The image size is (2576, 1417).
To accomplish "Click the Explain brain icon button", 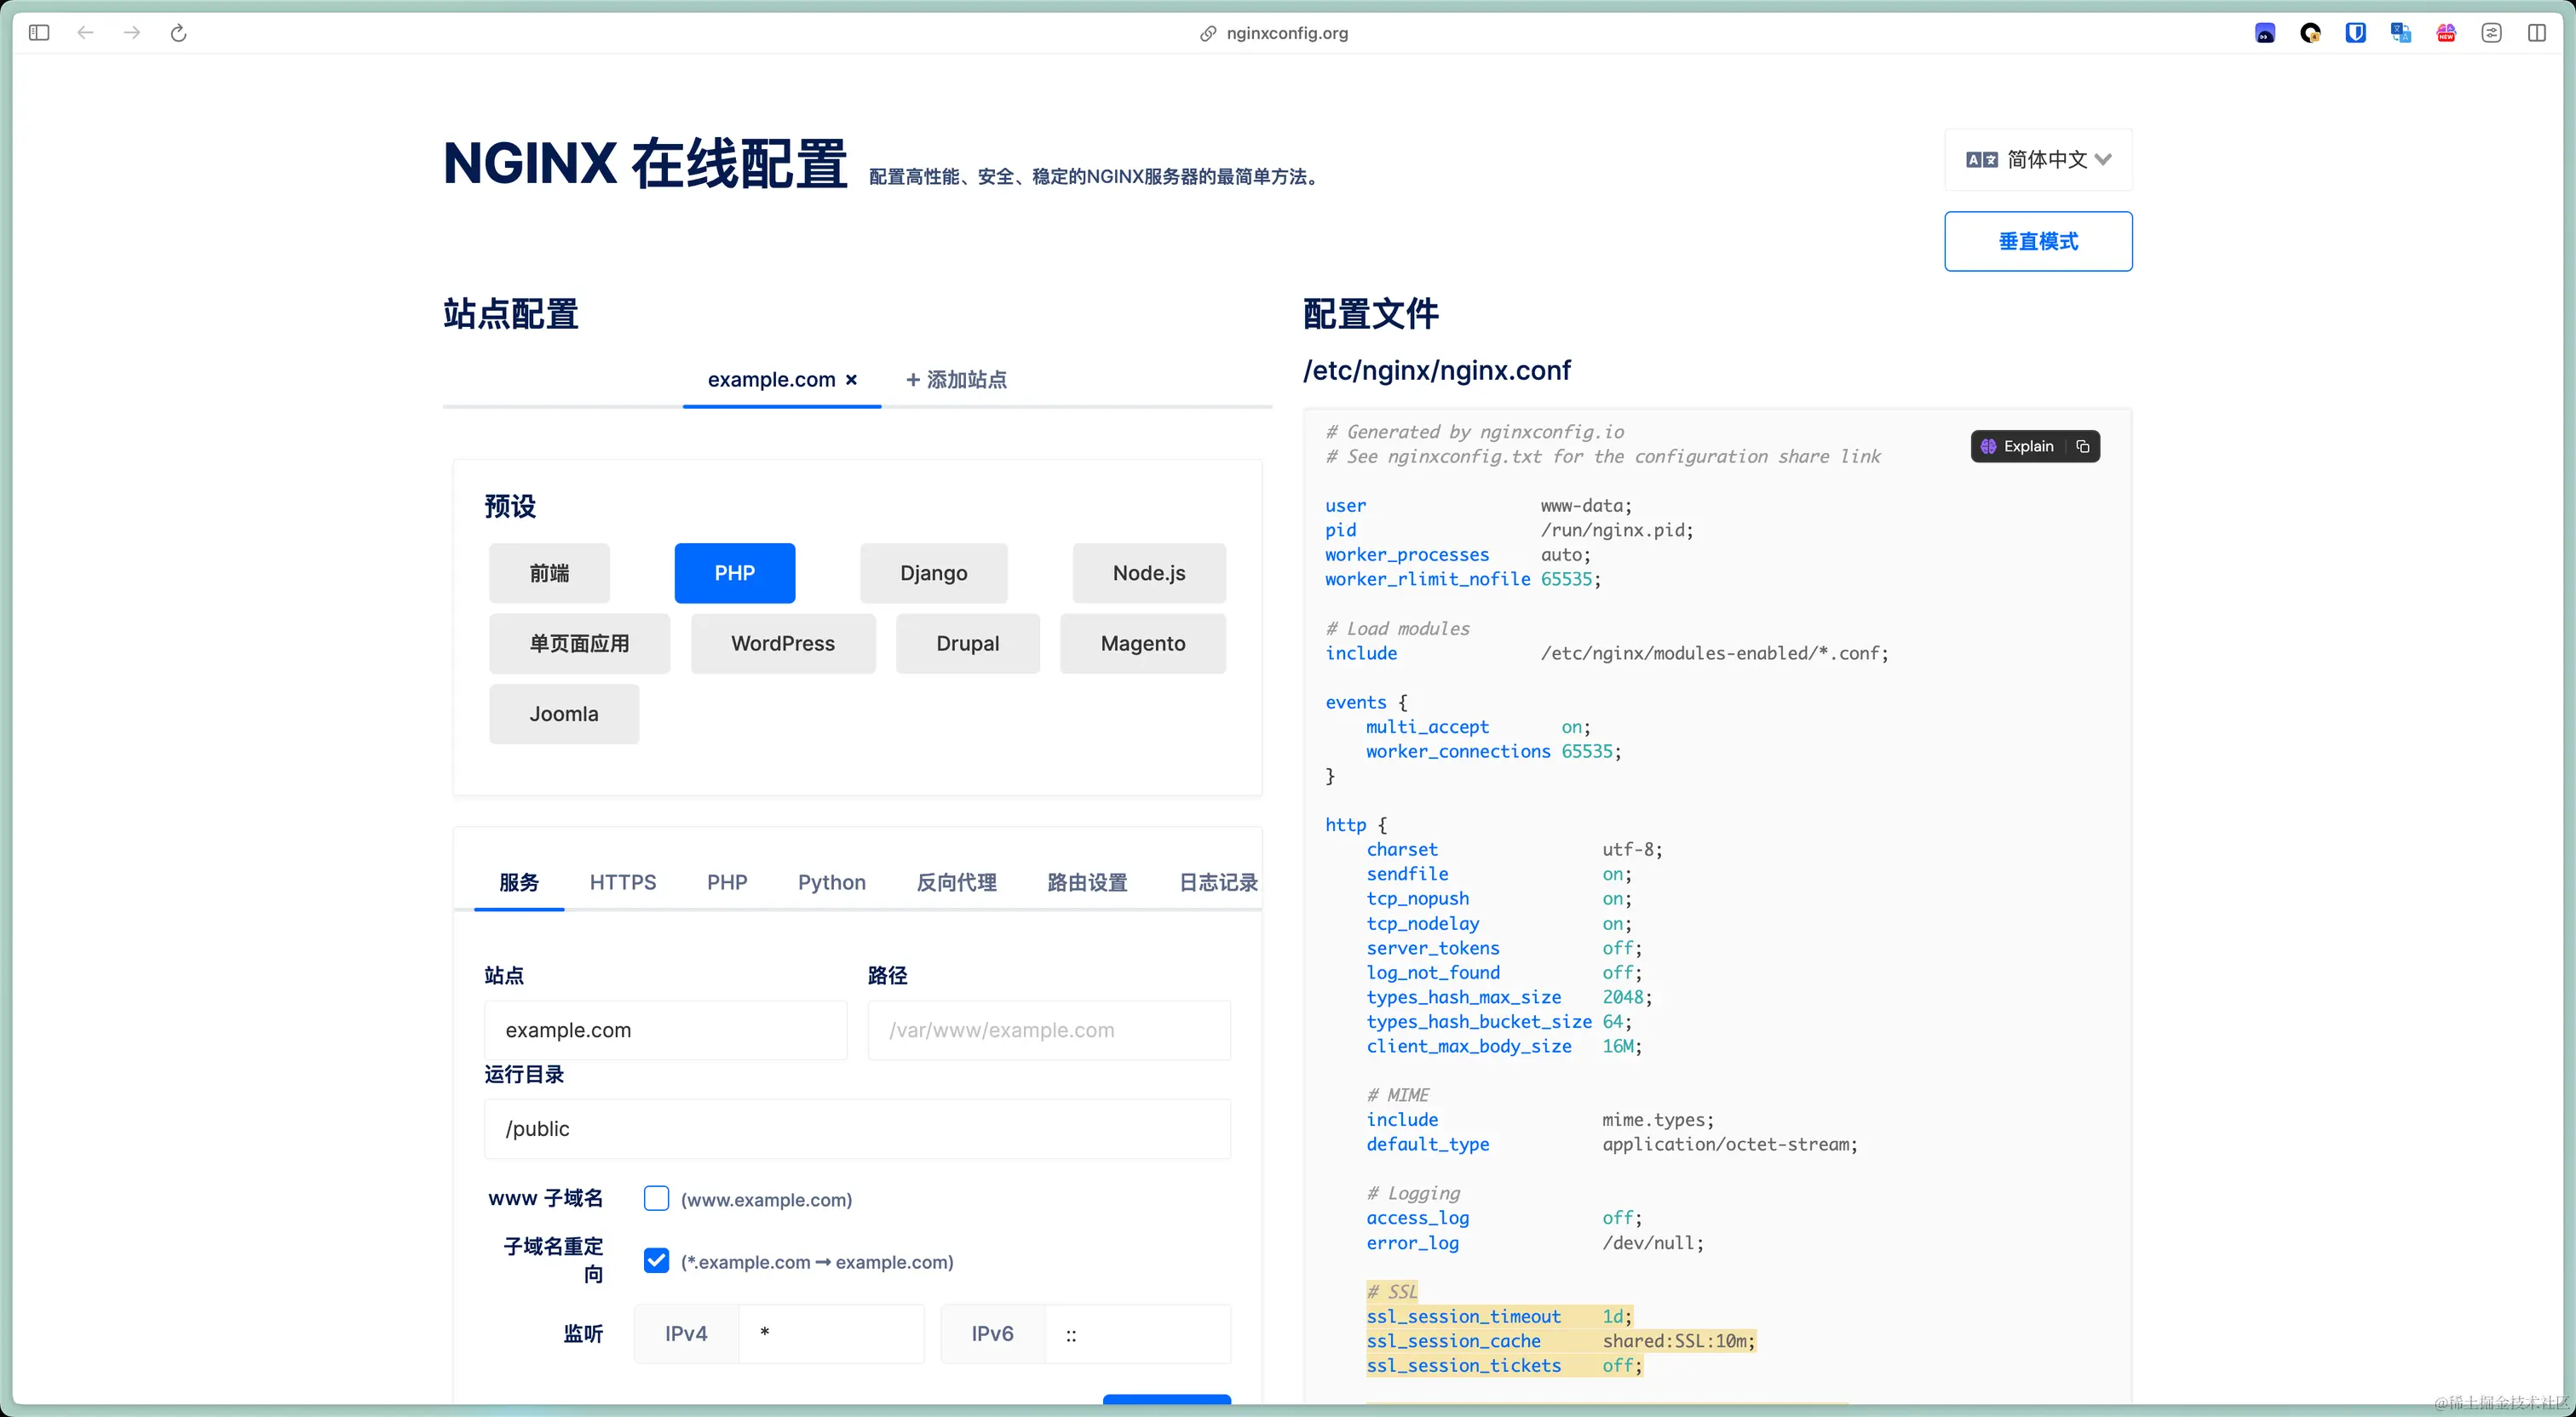I will click(2018, 446).
